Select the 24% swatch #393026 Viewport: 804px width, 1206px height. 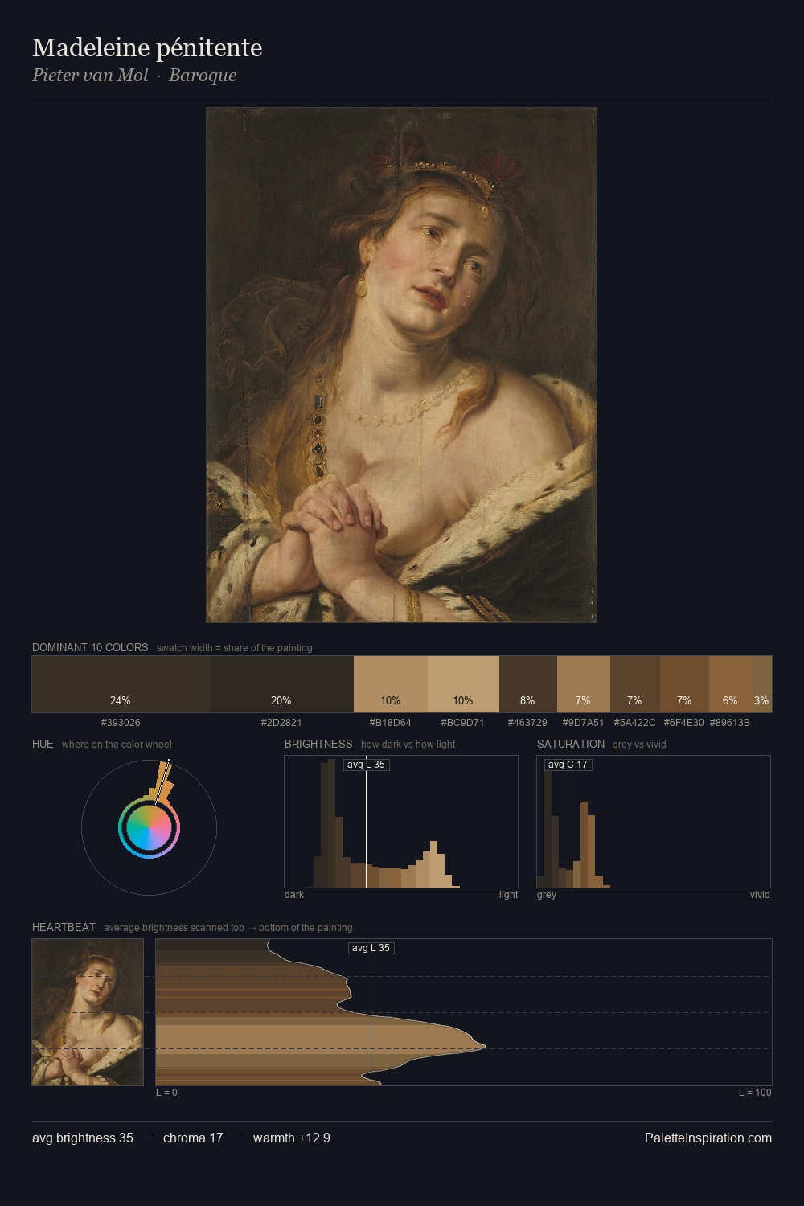coord(121,684)
